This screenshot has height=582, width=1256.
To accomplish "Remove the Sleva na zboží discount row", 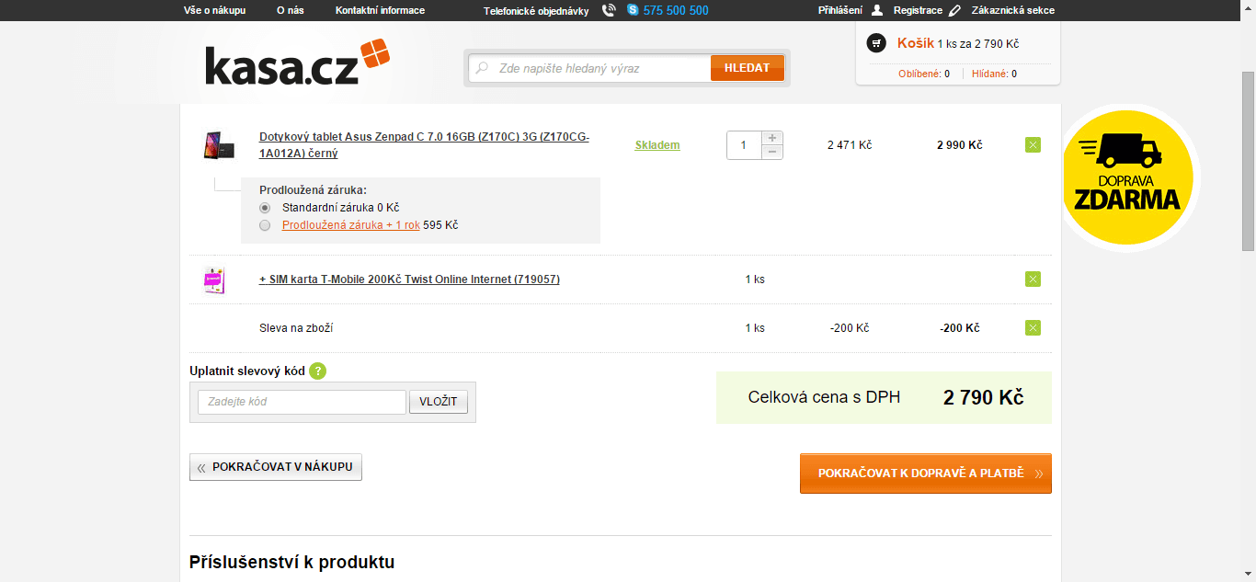I will coord(1033,327).
